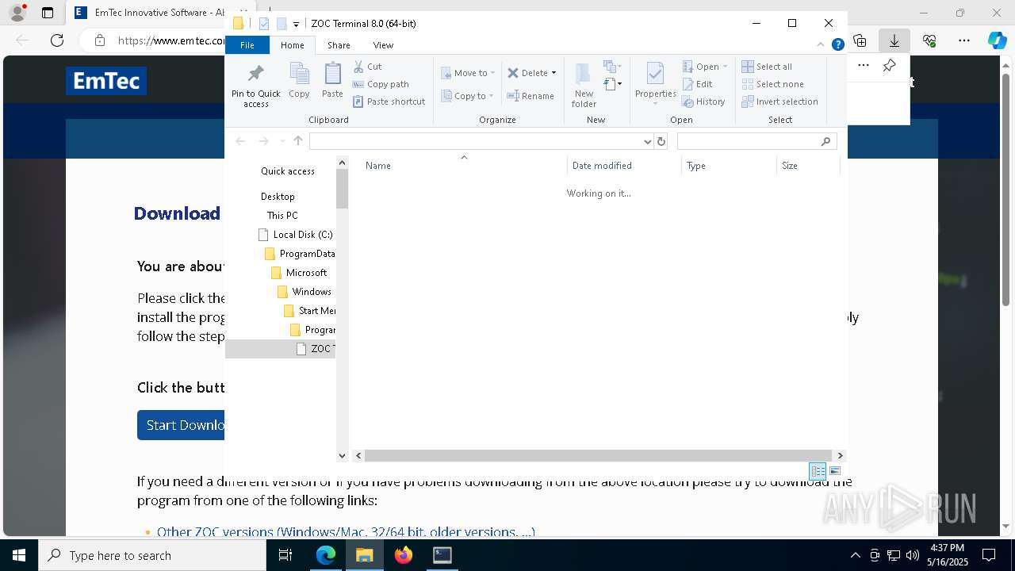Screen dimensions: 1015x571
Task: Switch to Details view icon
Action: 818,471
